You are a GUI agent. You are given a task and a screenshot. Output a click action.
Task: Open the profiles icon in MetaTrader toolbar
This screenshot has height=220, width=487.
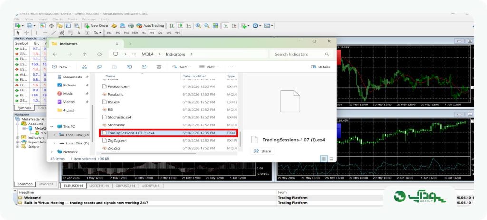(30, 26)
